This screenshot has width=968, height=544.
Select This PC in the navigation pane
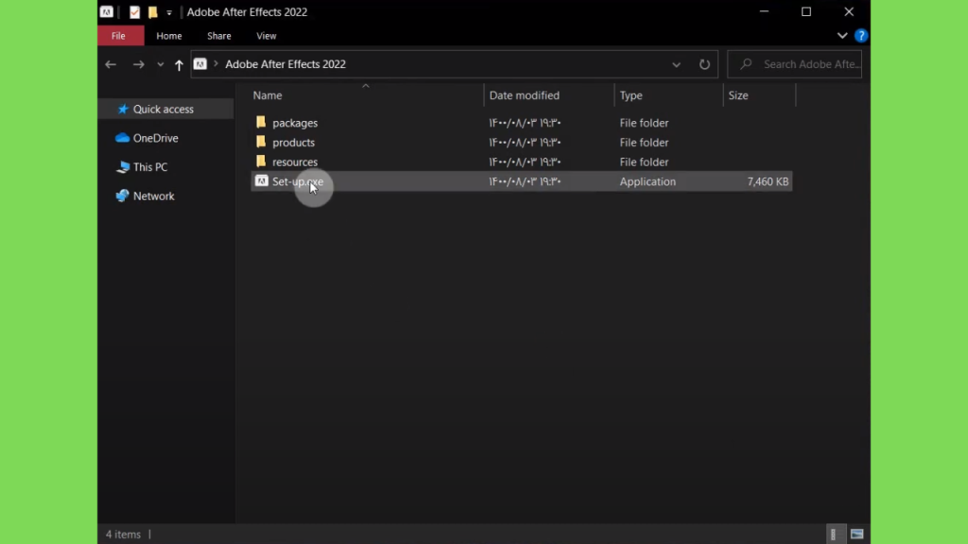[150, 167]
